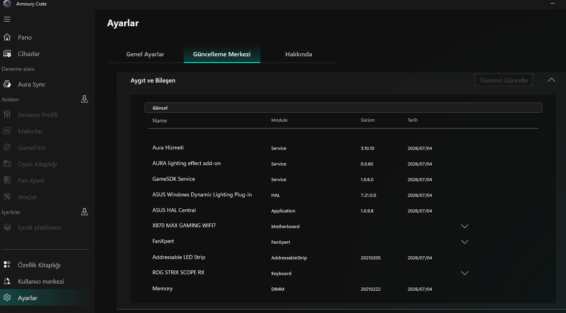Select AURA lighting effect add-on entry
566x313 pixels.
pos(186,163)
